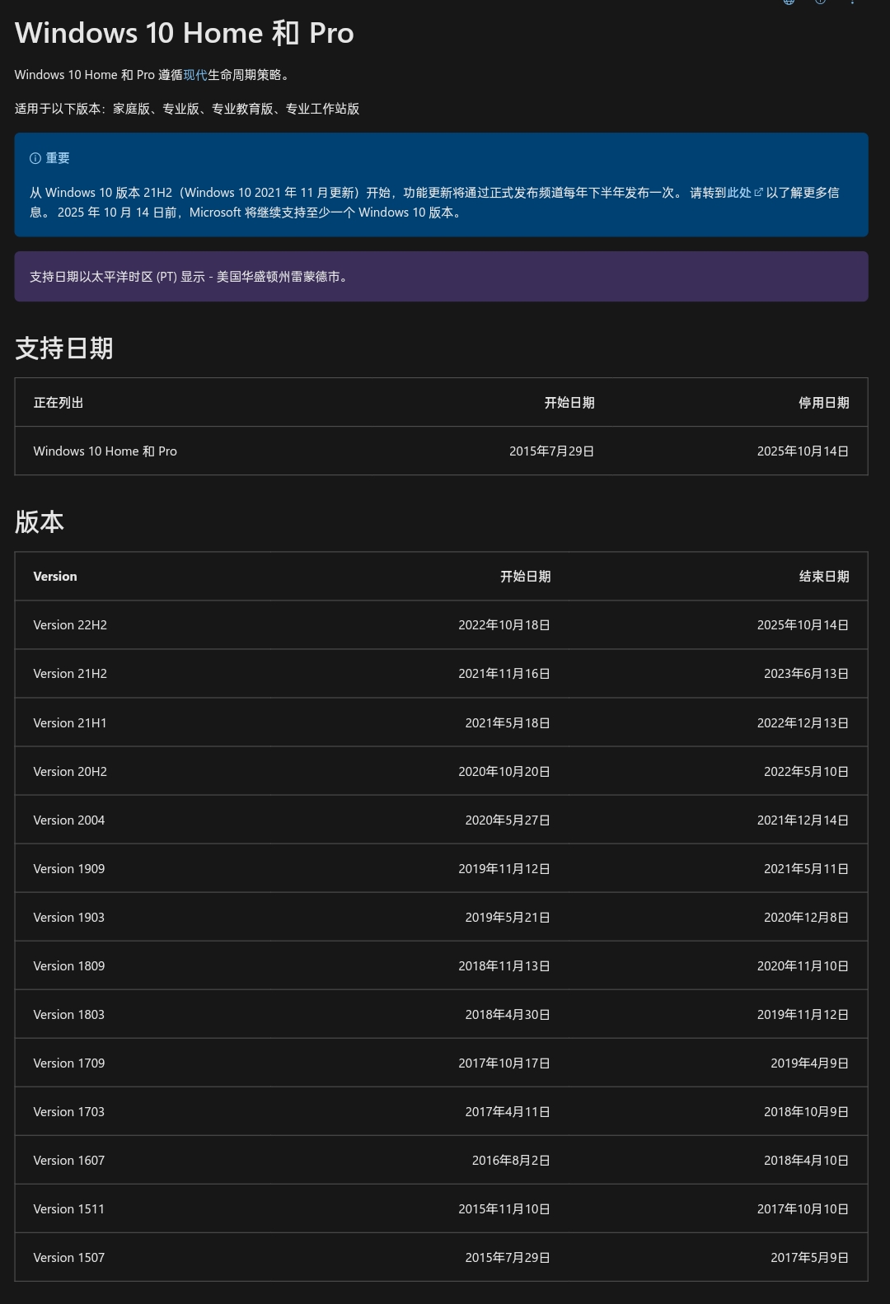Click the Version 21H2 row label
The width and height of the screenshot is (890, 1304).
(x=70, y=674)
